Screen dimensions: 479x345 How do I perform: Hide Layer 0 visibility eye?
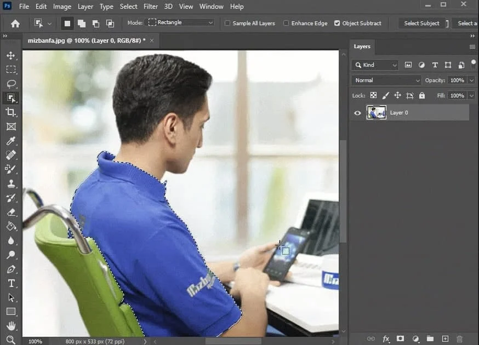pyautogui.click(x=357, y=113)
